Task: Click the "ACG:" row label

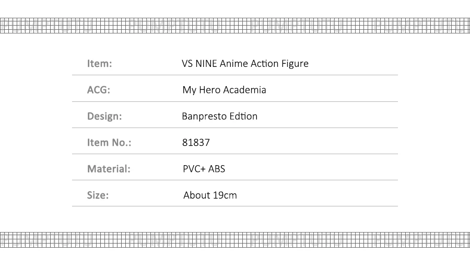Action: (x=99, y=90)
